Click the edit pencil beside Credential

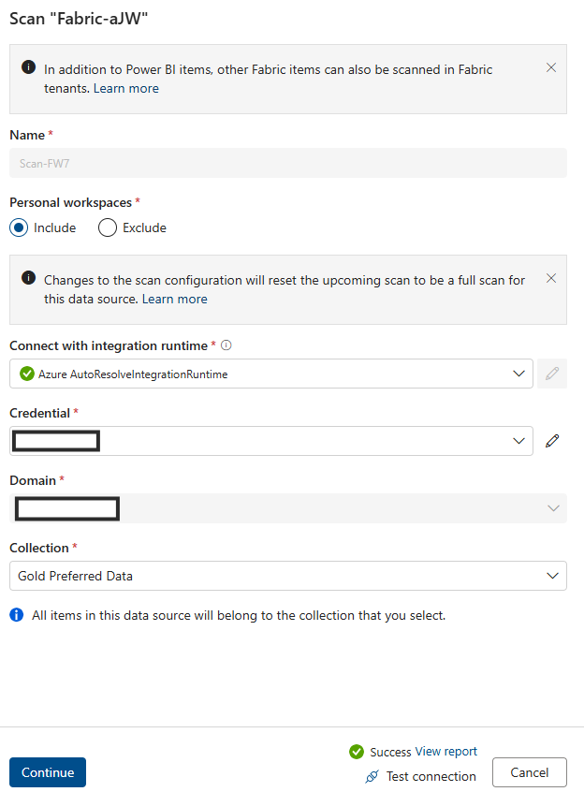click(552, 441)
